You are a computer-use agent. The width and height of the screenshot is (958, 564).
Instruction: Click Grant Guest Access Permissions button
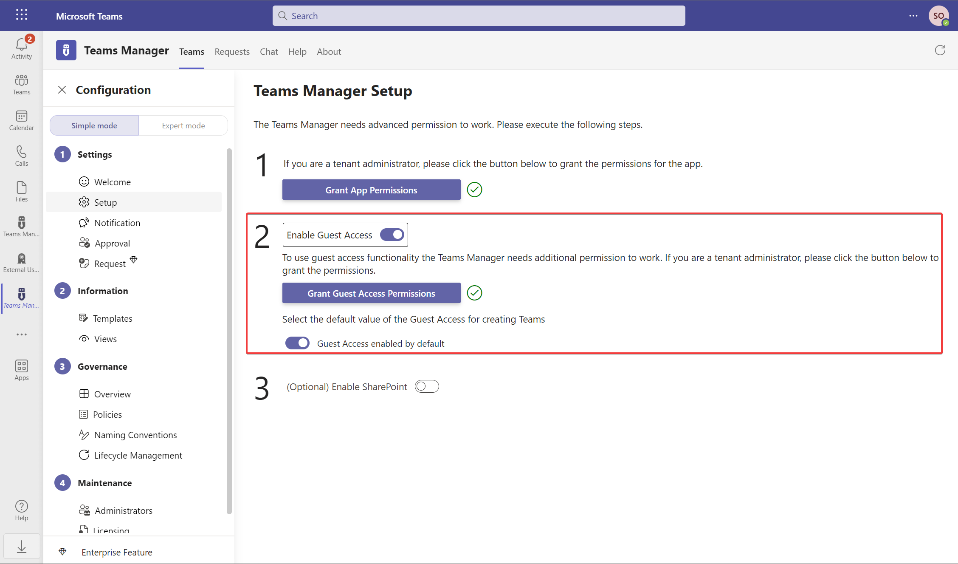[371, 293]
